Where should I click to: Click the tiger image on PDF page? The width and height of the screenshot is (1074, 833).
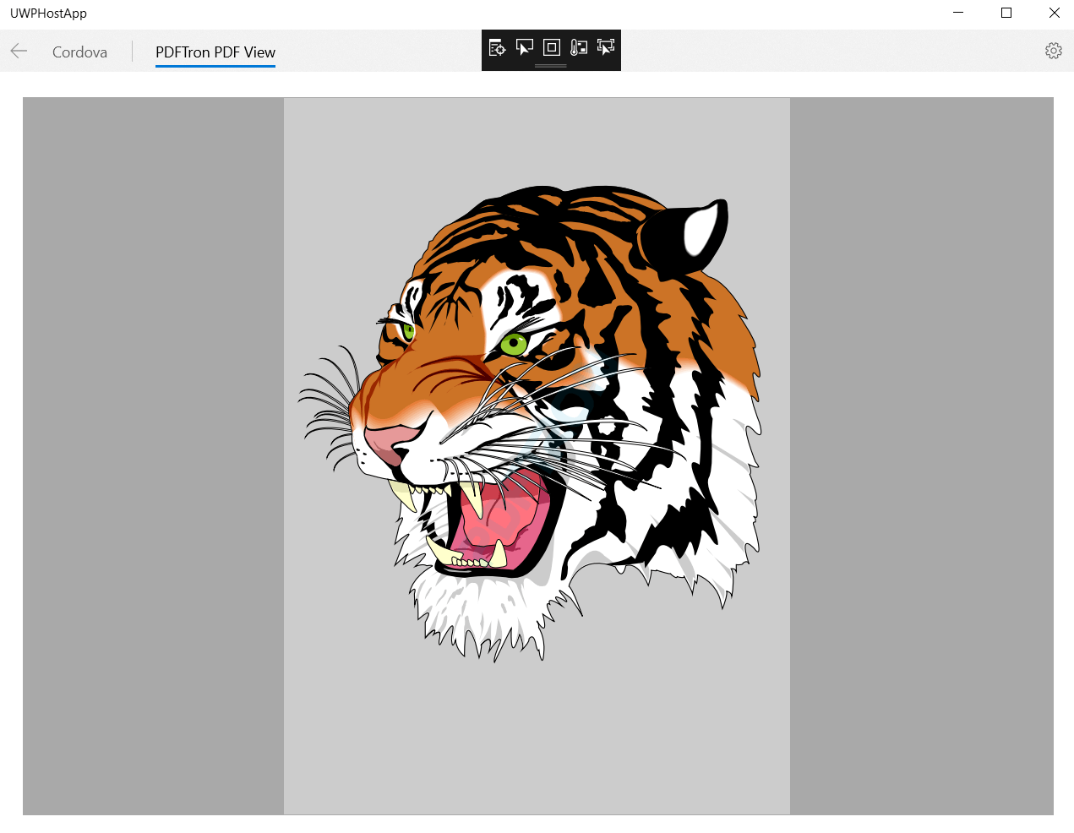[530, 422]
